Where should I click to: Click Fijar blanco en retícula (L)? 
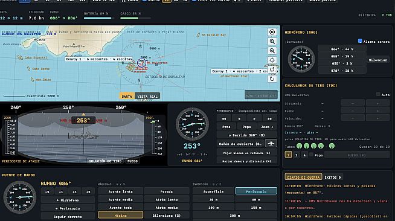[x=246, y=153]
